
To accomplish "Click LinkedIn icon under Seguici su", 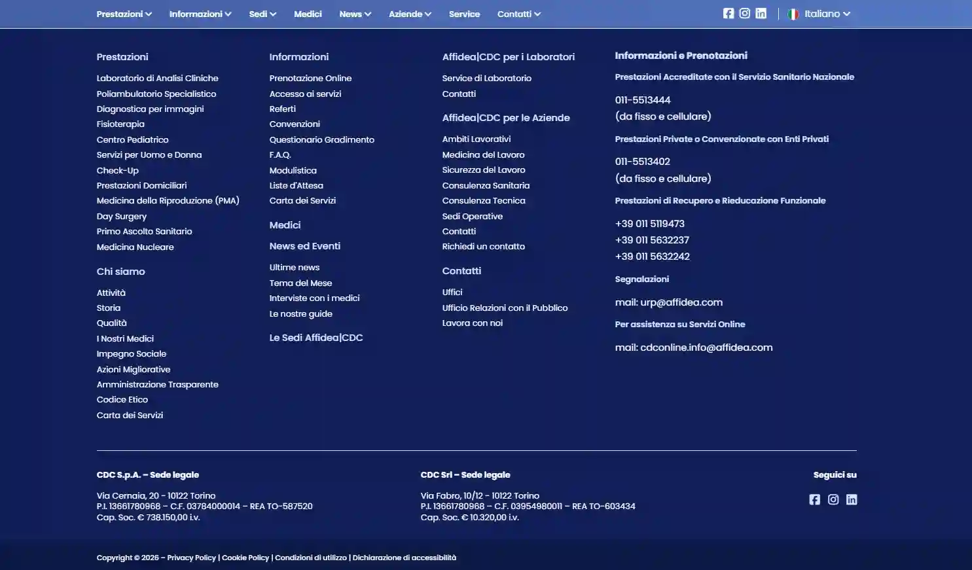I will click(x=851, y=499).
